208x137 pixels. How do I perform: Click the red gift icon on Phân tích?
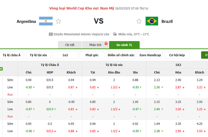(107, 43)
